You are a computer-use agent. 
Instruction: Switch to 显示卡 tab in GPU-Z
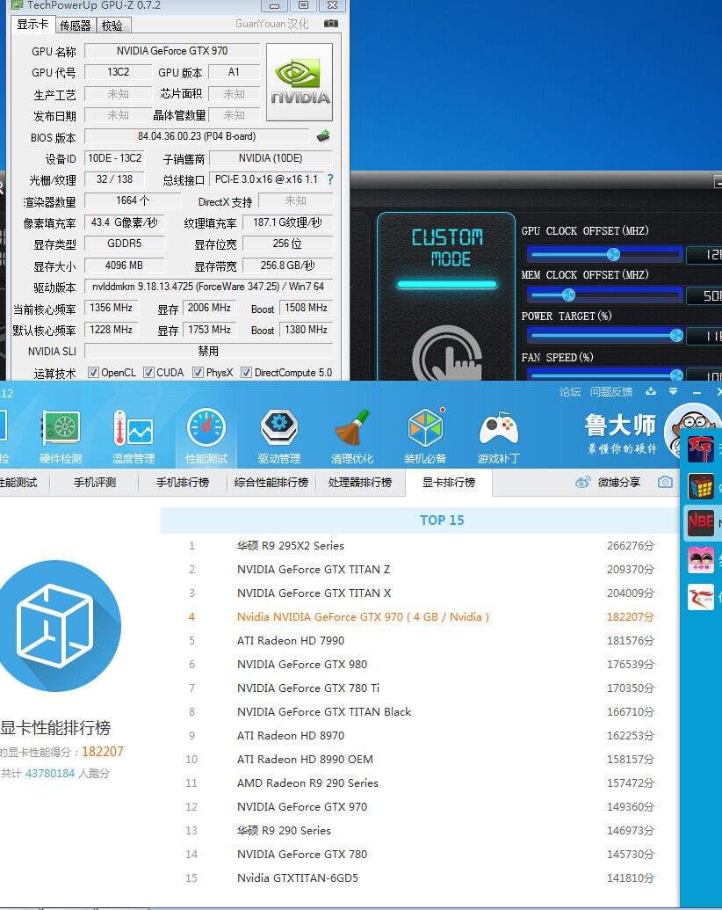click(x=32, y=25)
